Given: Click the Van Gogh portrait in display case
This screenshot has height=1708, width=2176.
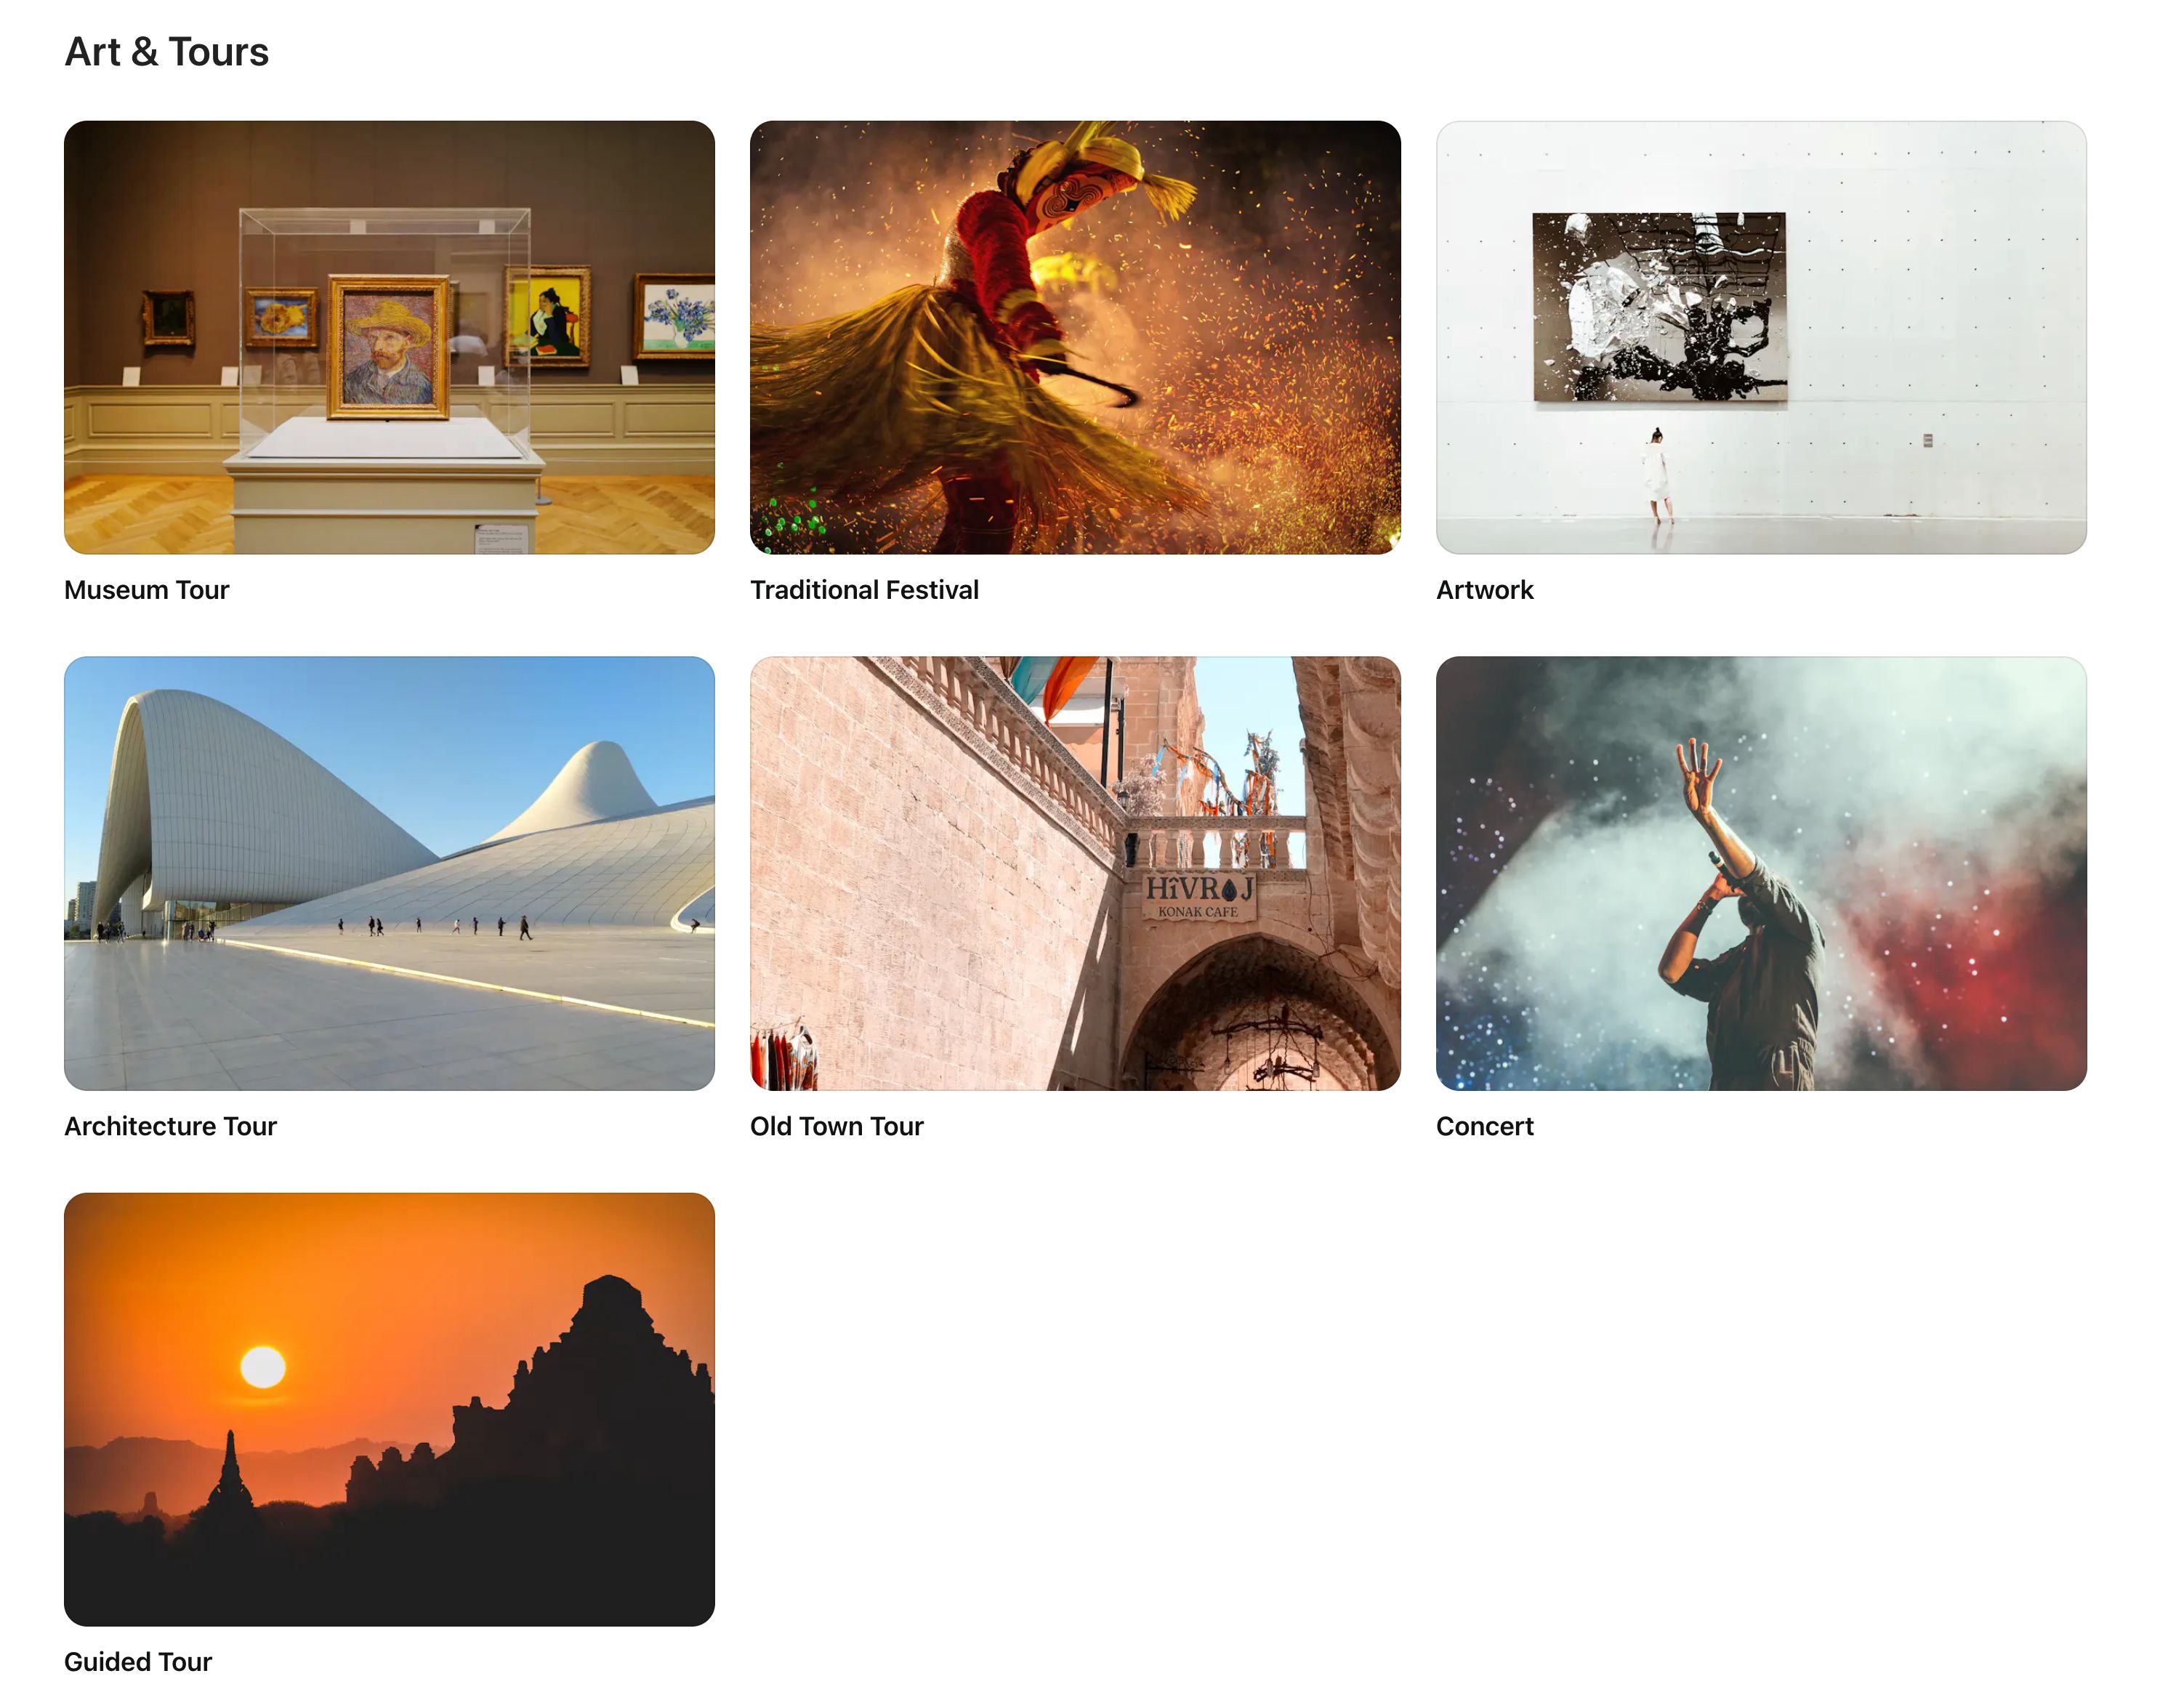Looking at the screenshot, I should [x=389, y=346].
